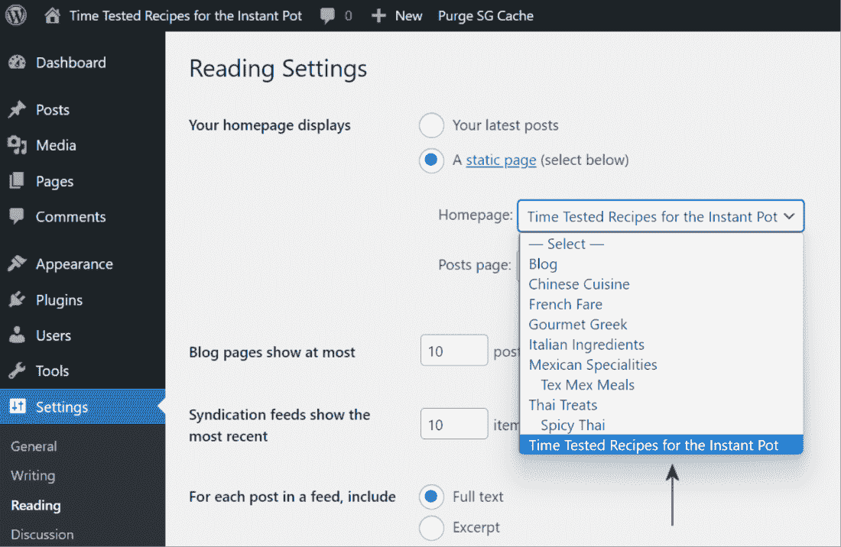Click the comments bubble icon in admin bar

(x=327, y=16)
